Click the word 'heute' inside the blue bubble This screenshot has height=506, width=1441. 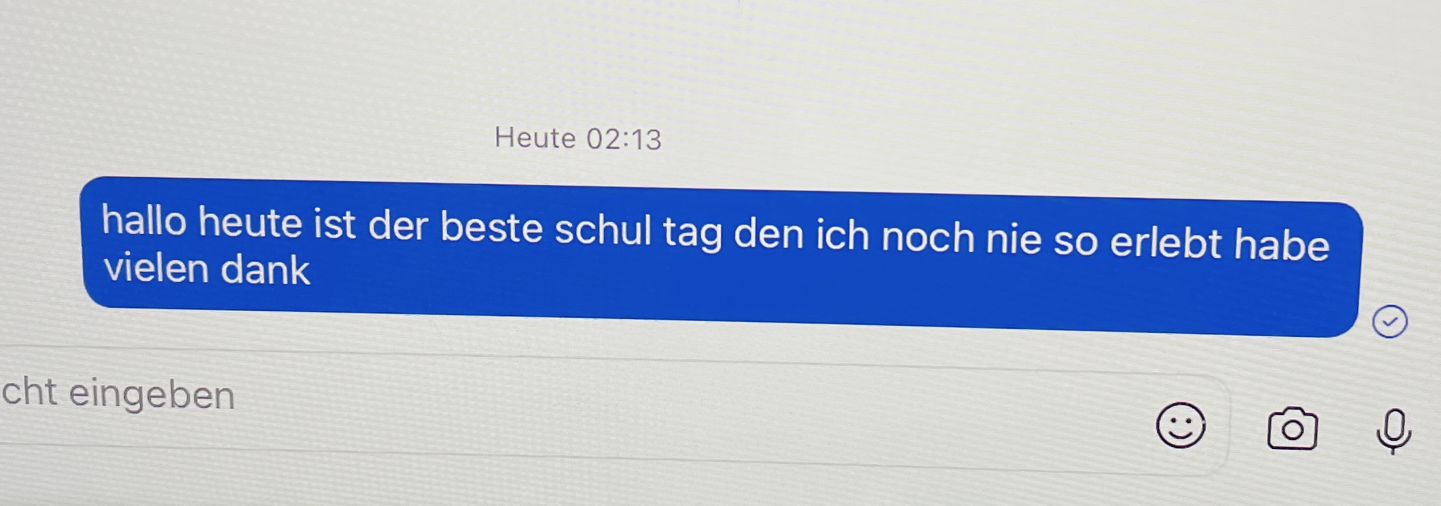pos(250,223)
